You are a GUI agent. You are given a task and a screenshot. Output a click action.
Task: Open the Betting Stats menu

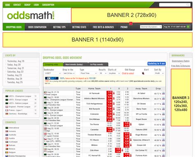79,27
